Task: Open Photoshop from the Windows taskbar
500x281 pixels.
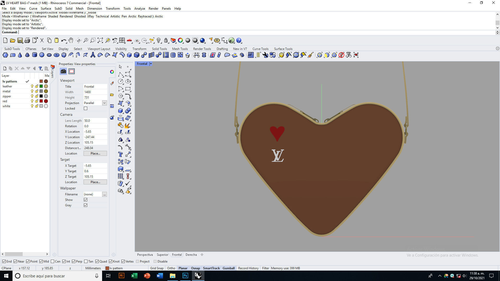Action: coord(185,276)
